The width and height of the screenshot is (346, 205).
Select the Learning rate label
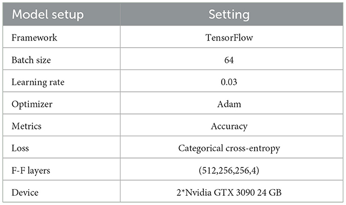(x=38, y=82)
